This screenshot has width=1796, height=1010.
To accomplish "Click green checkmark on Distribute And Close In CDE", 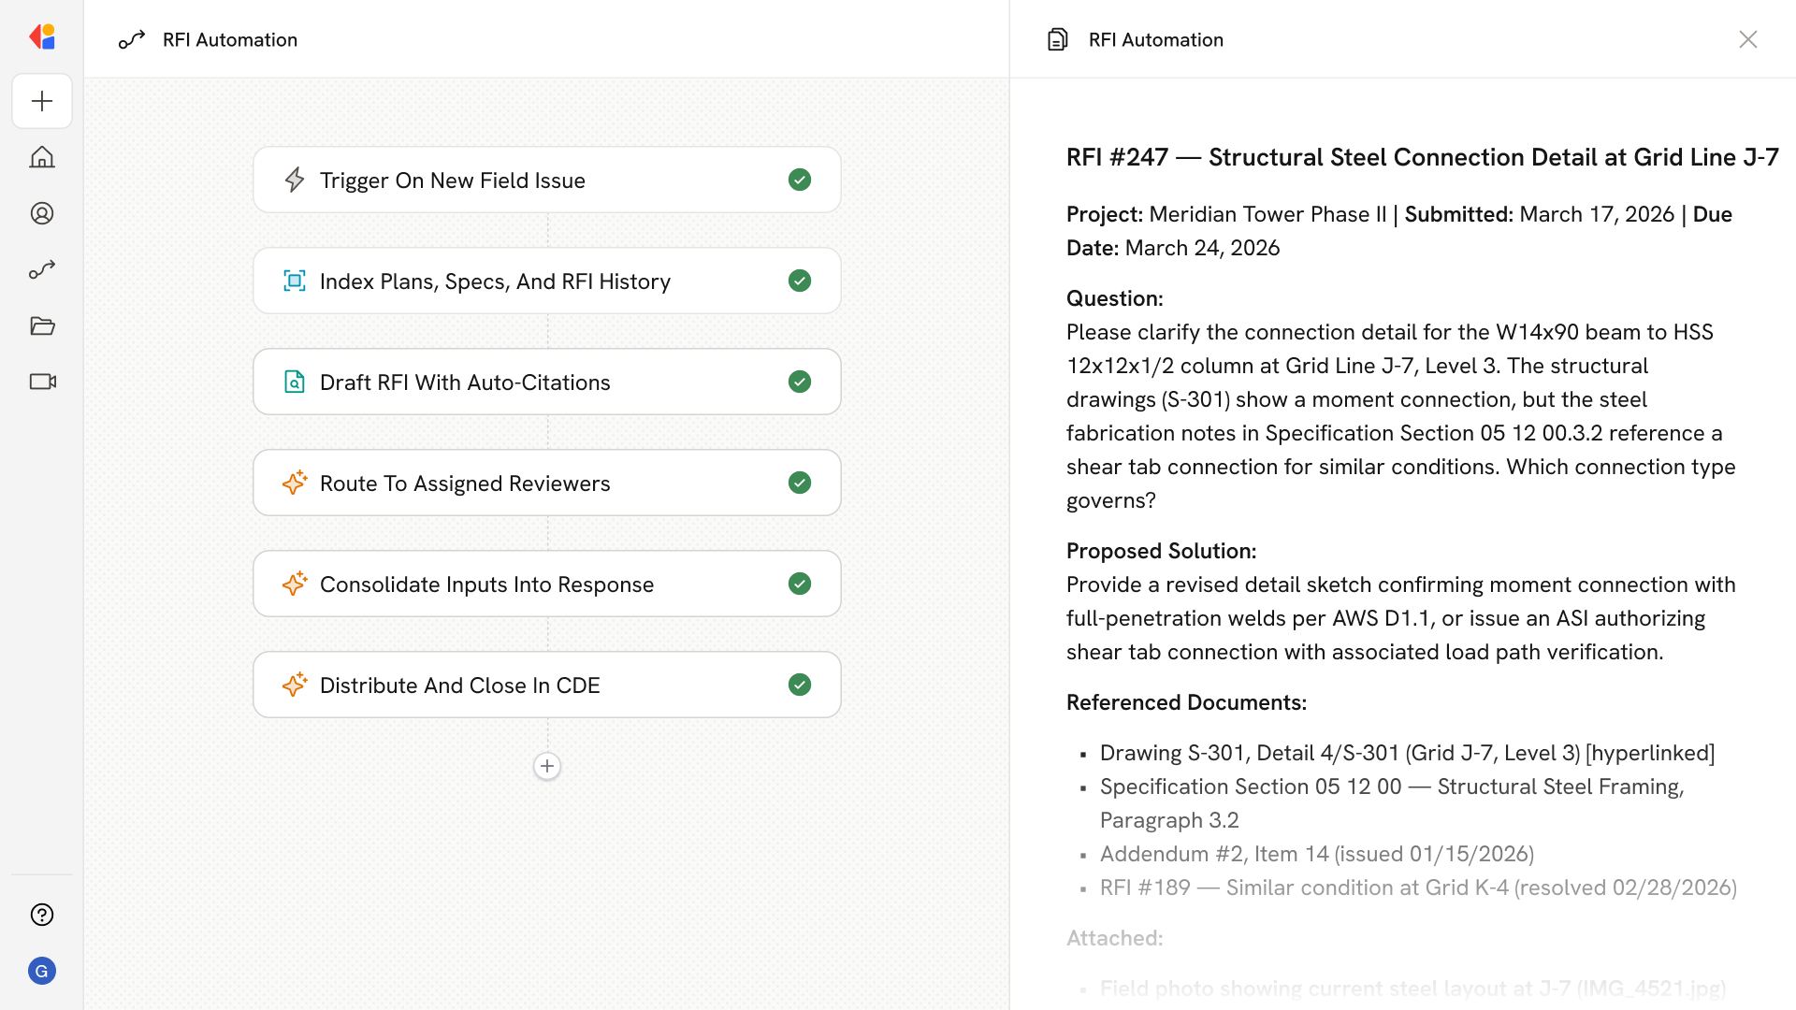I will (799, 685).
